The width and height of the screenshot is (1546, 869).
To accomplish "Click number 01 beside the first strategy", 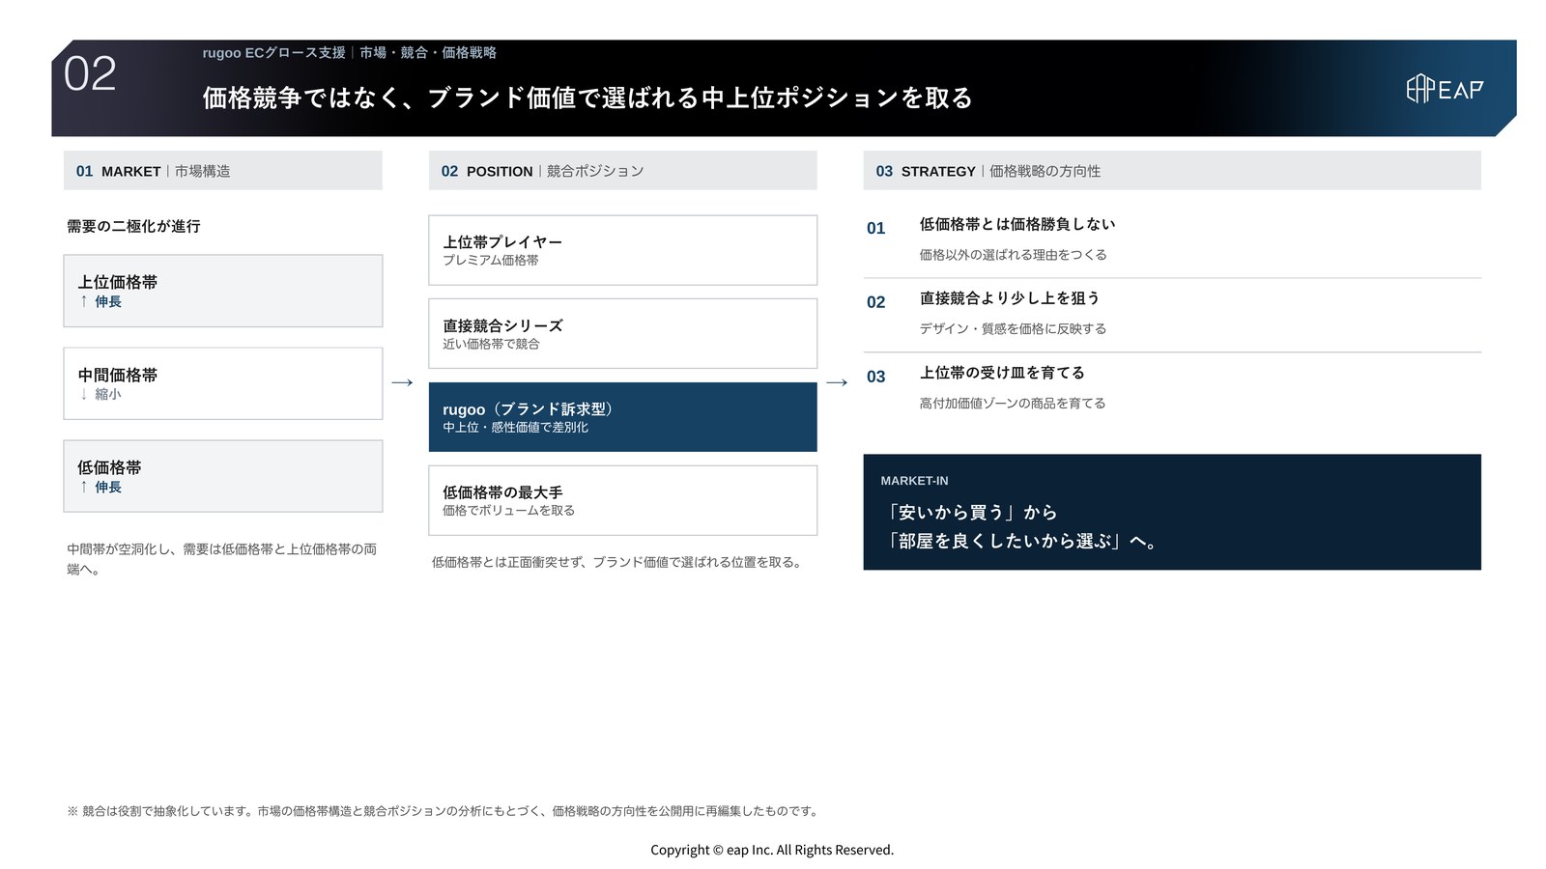I will point(875,228).
